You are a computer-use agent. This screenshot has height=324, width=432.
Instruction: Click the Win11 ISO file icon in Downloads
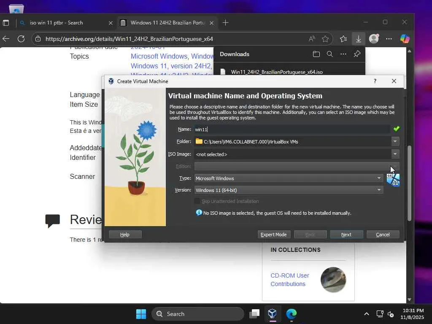[x=223, y=72]
